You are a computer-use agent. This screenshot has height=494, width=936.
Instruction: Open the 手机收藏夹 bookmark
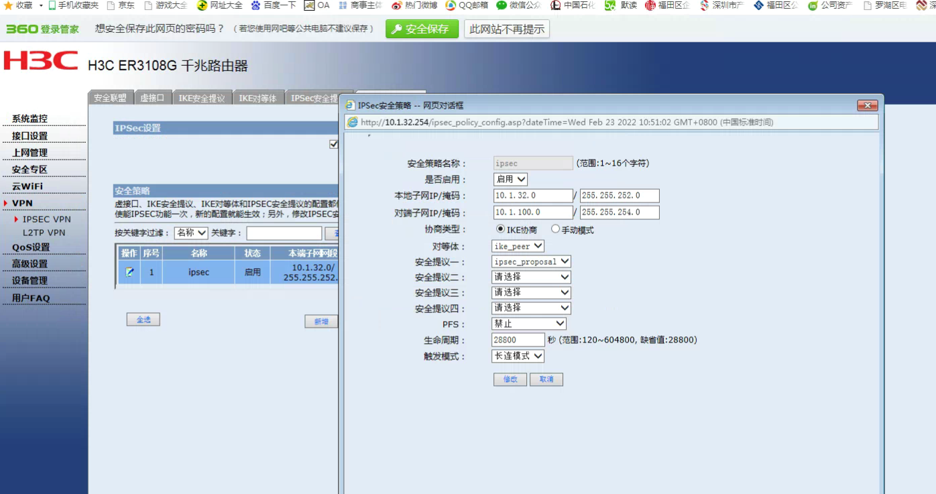tap(72, 5)
